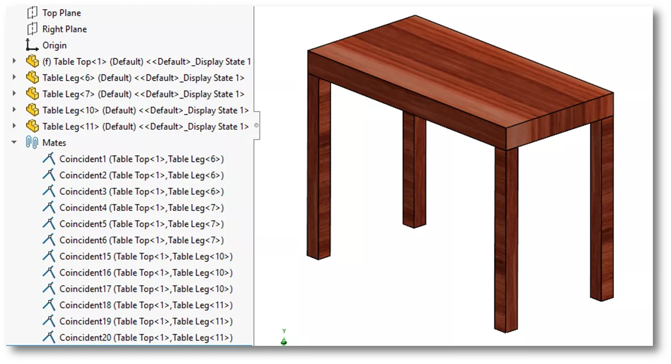Click the Coincident18 mate icon
The width and height of the screenshot is (671, 364).
(x=49, y=305)
